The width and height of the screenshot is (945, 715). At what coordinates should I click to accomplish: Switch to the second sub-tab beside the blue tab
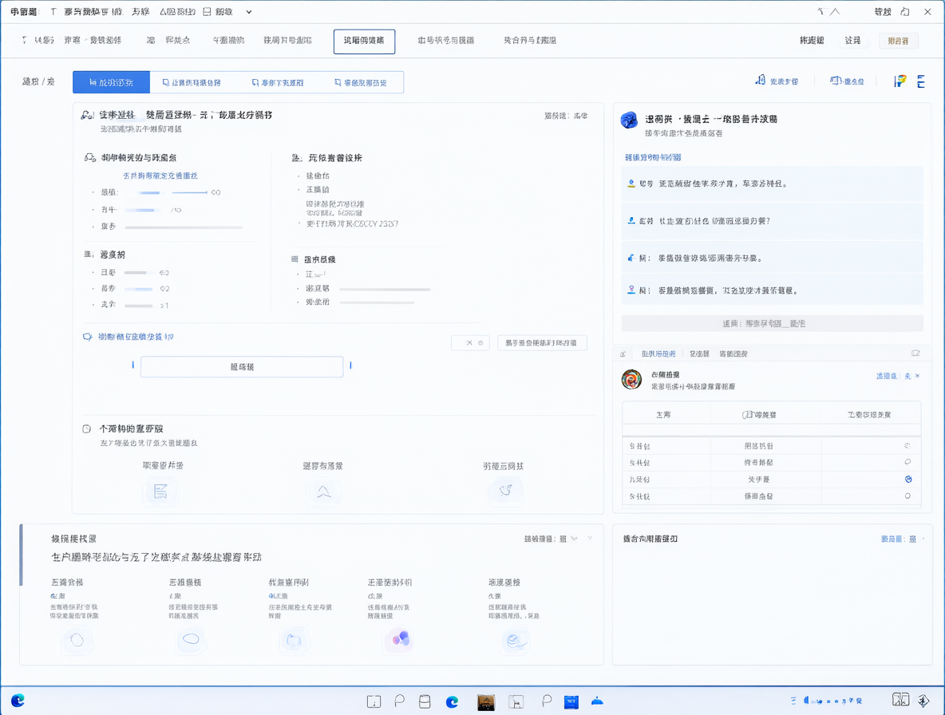pyautogui.click(x=192, y=82)
